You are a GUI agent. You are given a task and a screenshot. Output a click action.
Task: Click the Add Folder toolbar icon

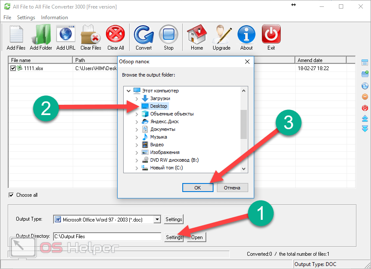point(41,35)
